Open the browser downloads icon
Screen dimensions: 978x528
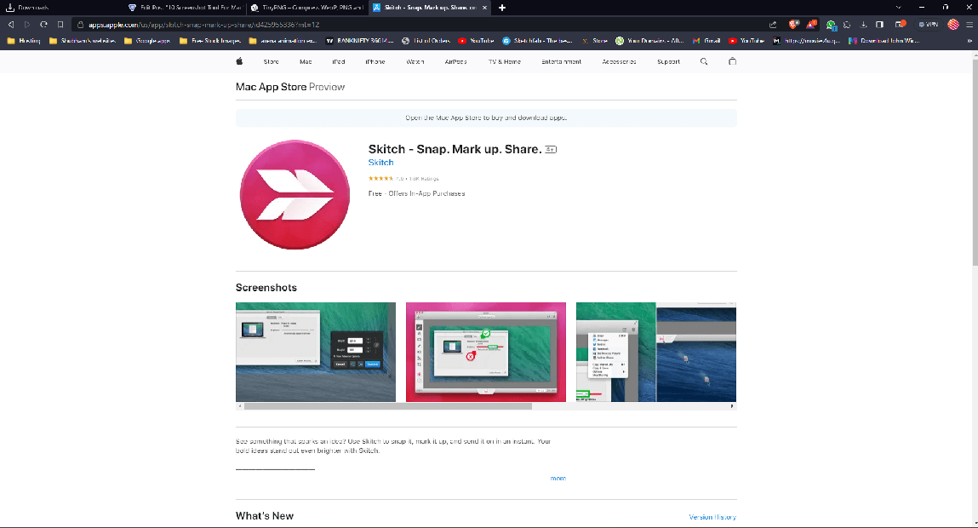[863, 25]
